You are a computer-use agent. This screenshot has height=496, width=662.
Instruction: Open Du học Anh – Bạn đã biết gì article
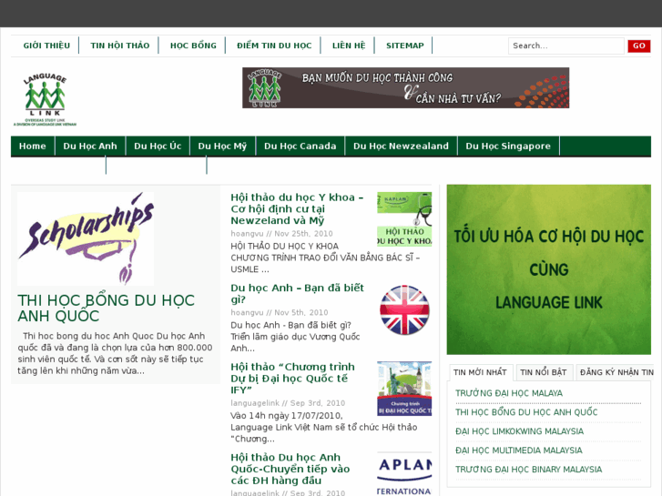[x=297, y=294]
